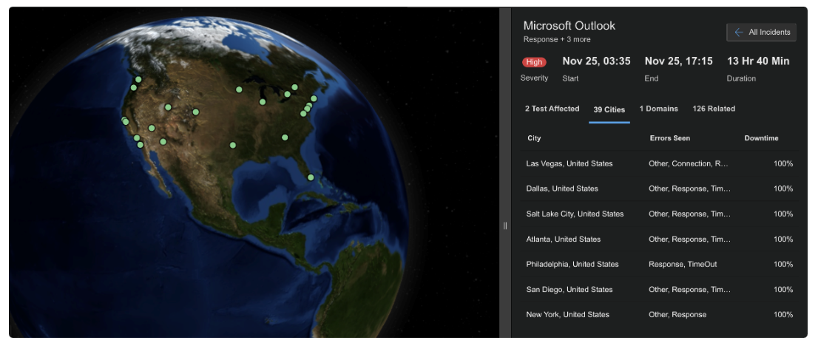Click the Texas city marker on globe
This screenshot has width=818, height=343.
pos(232,146)
